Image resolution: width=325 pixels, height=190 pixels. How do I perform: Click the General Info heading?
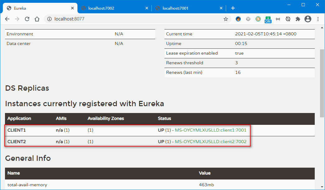(x=28, y=158)
